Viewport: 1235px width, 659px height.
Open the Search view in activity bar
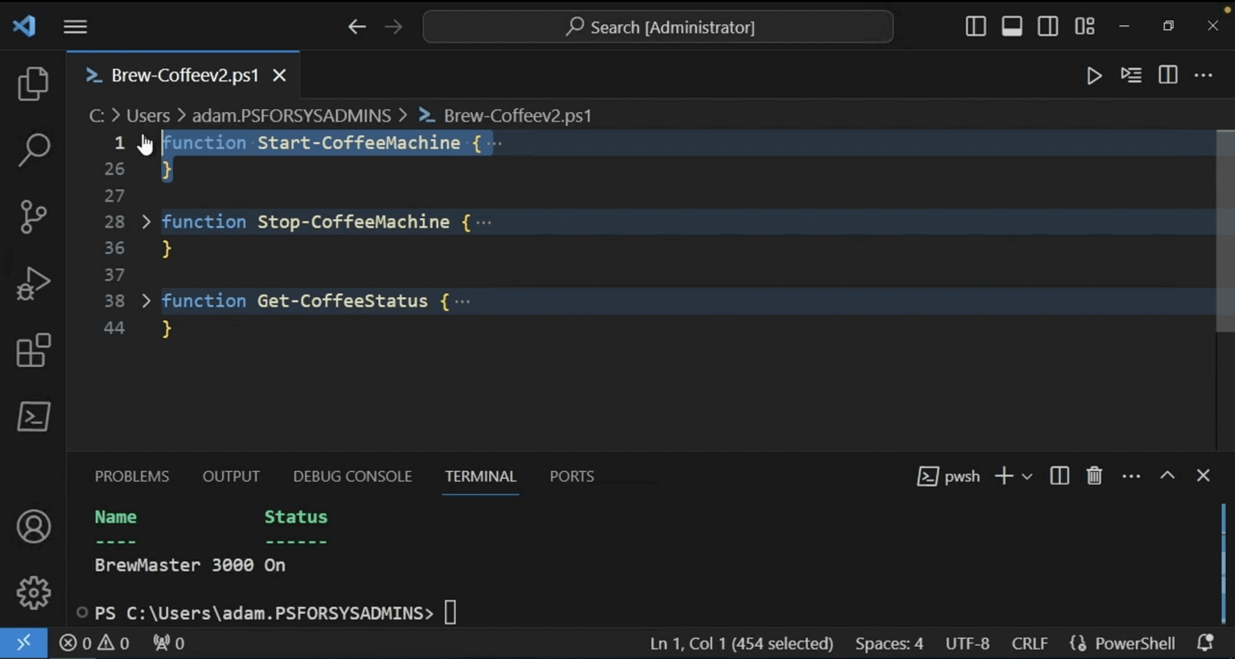click(x=33, y=150)
